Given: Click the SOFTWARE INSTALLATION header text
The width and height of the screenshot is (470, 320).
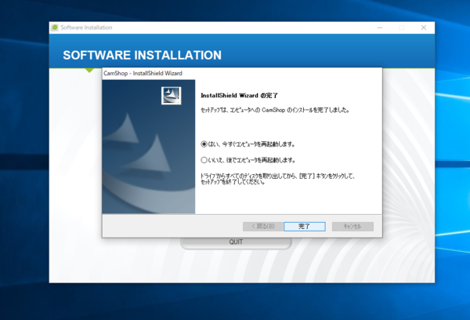Looking at the screenshot, I should pos(142,55).
